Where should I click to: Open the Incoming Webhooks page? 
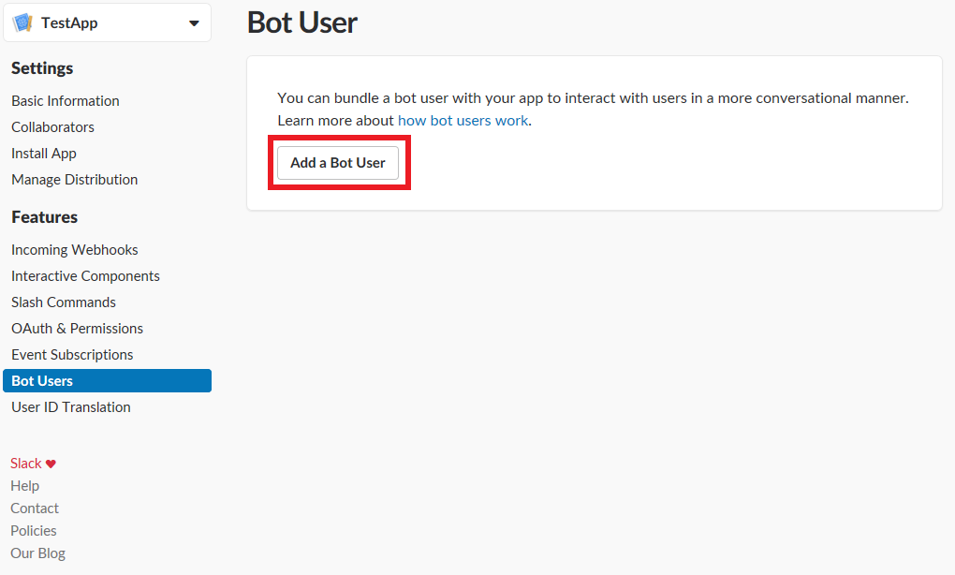[x=74, y=249]
